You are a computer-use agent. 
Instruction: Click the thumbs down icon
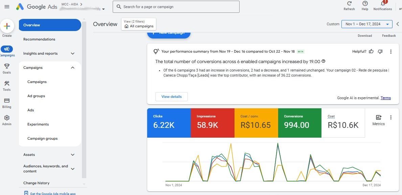[x=380, y=51]
